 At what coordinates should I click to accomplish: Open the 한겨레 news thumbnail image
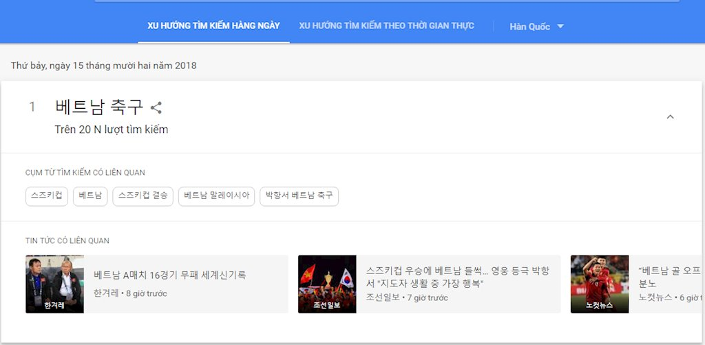[x=54, y=284]
